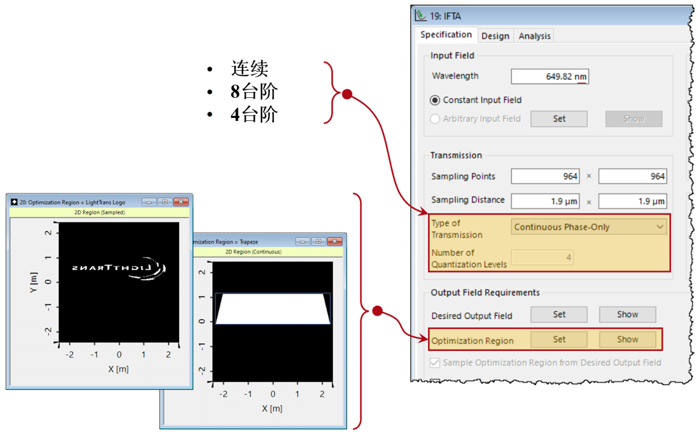698x437 pixels.
Task: Minimize the Trapeze region window
Action: 303,241
